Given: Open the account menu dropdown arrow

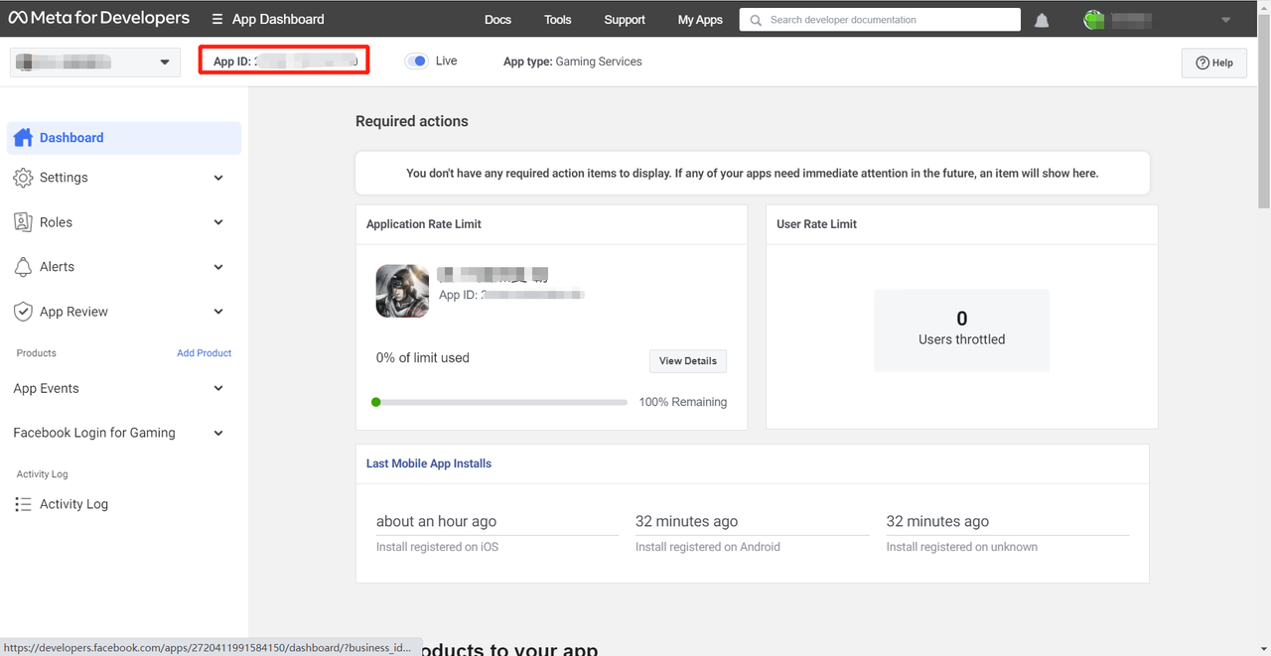Looking at the screenshot, I should pos(1225,20).
